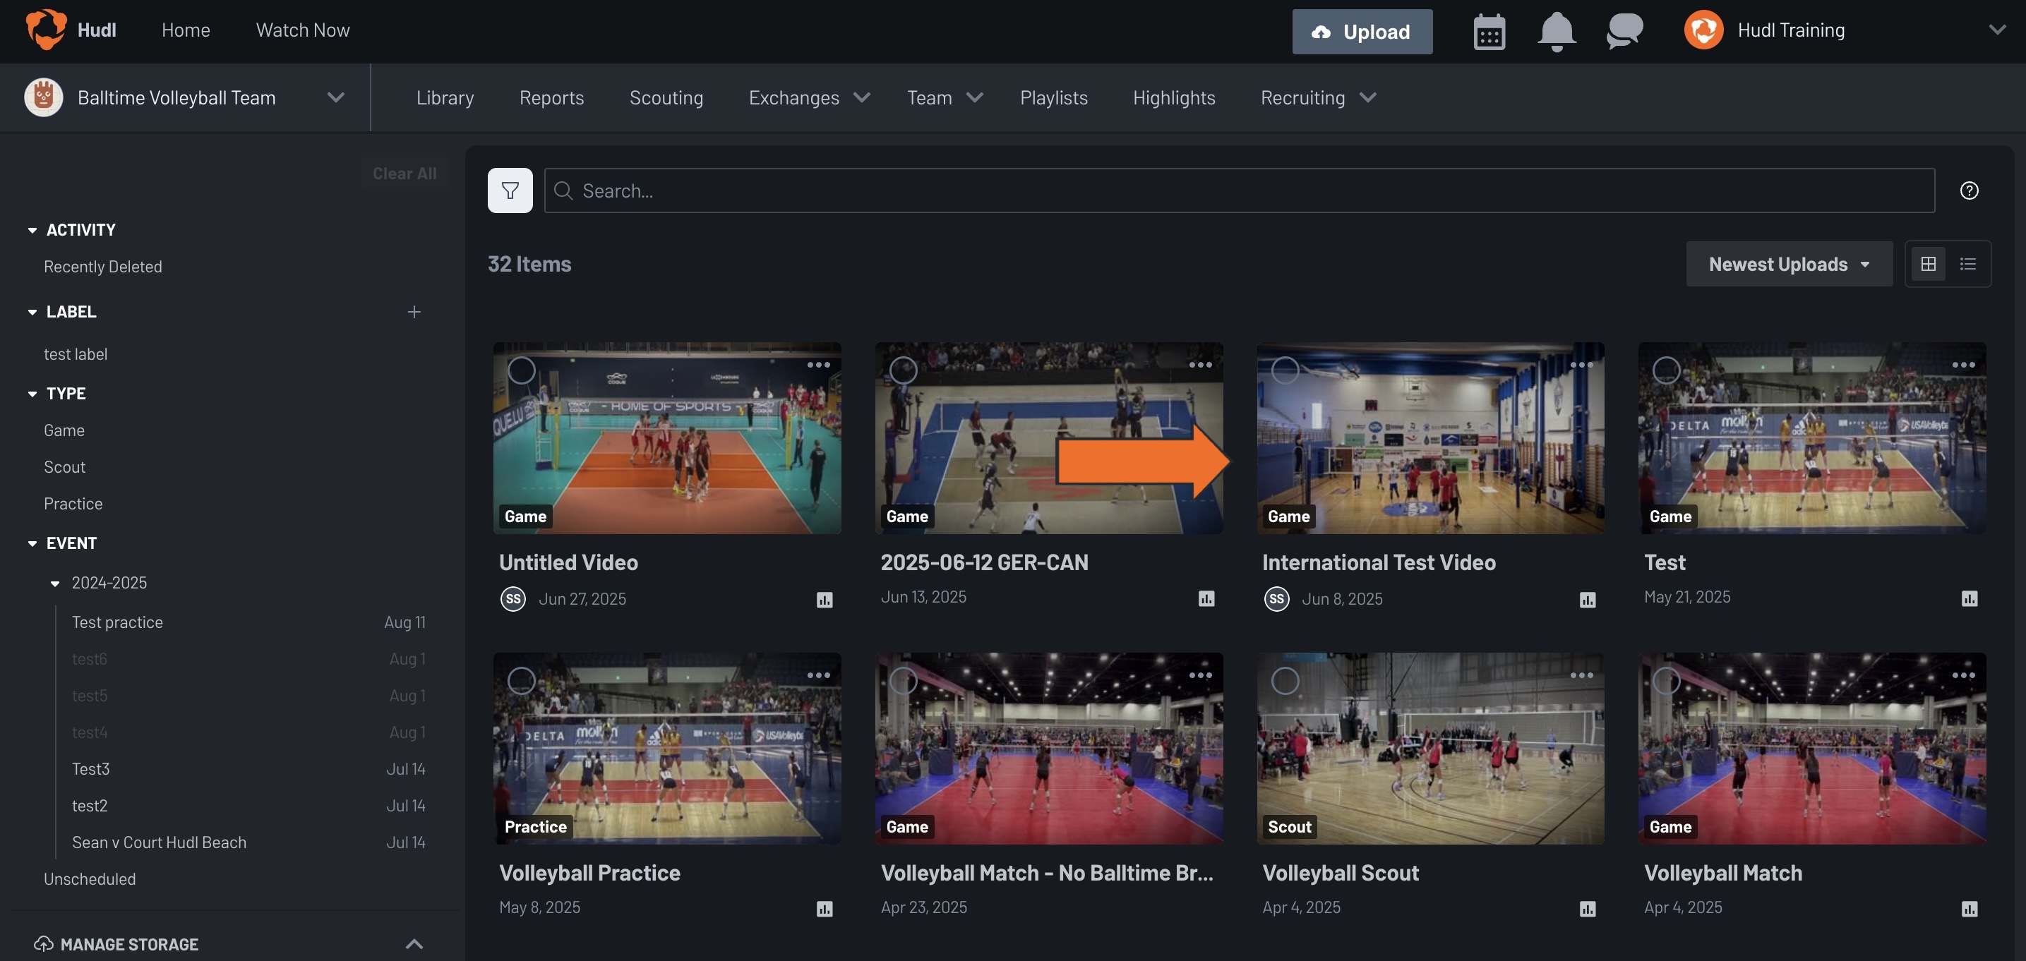Image resolution: width=2026 pixels, height=961 pixels.
Task: Open the Reports tab
Action: pyautogui.click(x=551, y=97)
